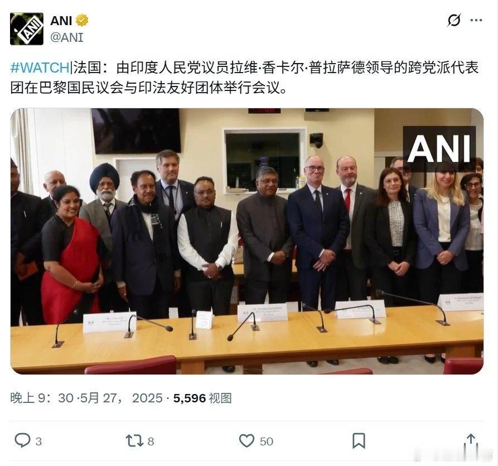
Task: Open the share upload arrow icon
Action: 471,441
